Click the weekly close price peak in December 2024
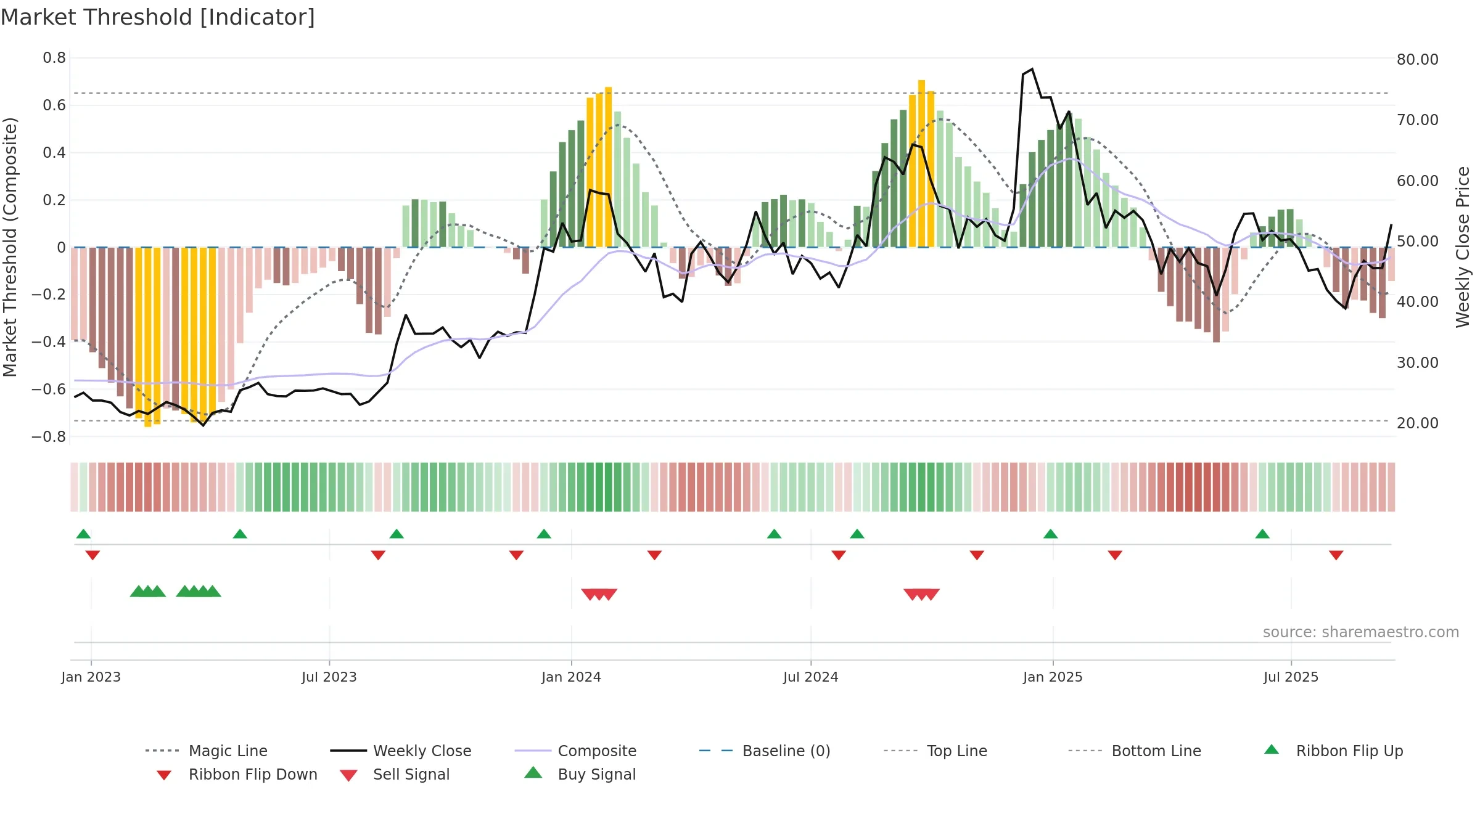Image resolution: width=1480 pixels, height=832 pixels. (x=1032, y=69)
